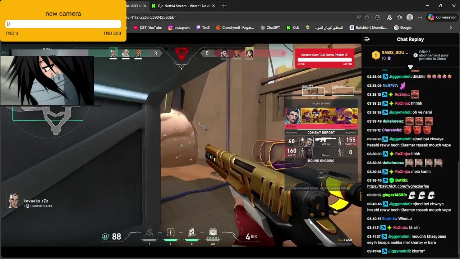The image size is (460, 259).
Task: Click the Combat Report panel header
Action: pyautogui.click(x=321, y=133)
